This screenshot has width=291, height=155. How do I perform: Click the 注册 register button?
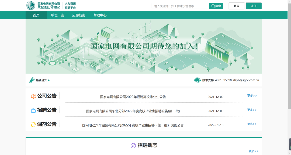tap(254, 6)
